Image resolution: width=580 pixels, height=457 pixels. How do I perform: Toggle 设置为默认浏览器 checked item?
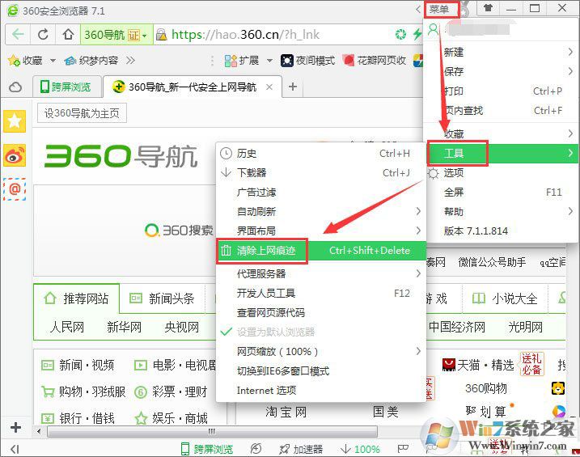click(321, 332)
